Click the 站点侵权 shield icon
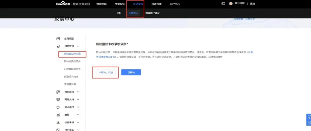This screenshot has width=311, height=131. point(58,107)
